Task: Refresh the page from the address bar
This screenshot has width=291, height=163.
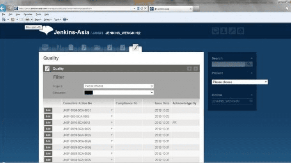Action: click(x=142, y=8)
